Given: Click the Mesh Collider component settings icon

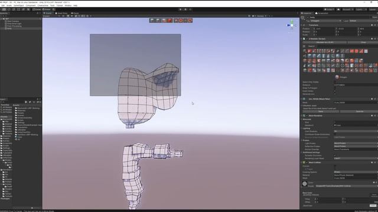Looking at the screenshot, I should coord(375,163).
